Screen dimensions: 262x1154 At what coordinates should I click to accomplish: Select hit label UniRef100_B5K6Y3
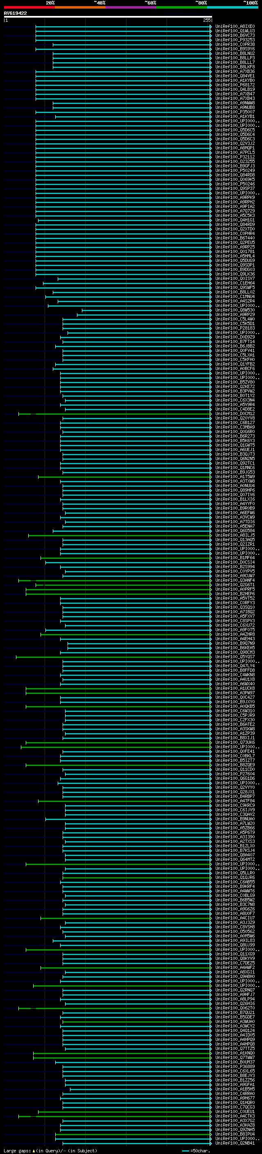click(235, 440)
